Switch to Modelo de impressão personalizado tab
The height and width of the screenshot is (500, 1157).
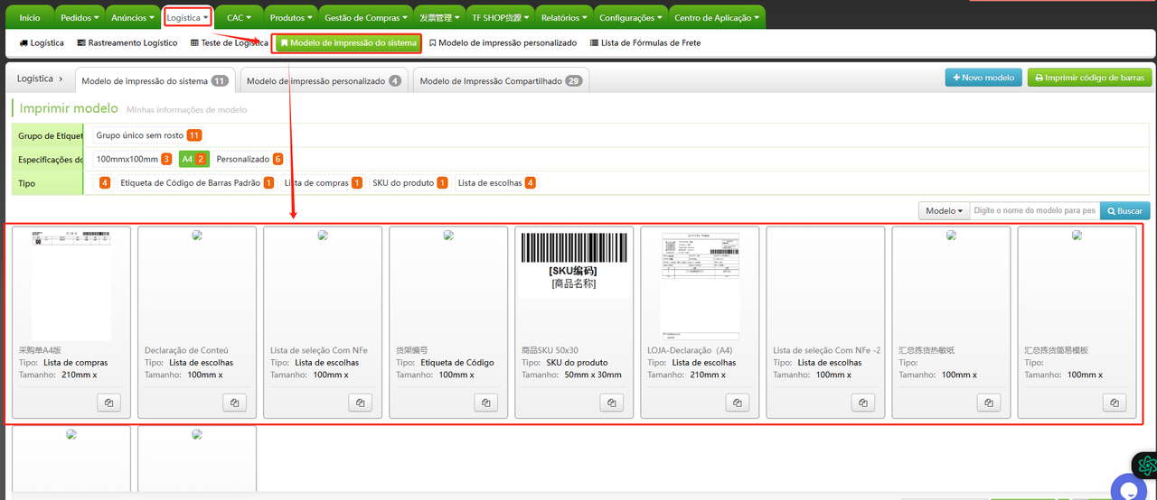click(324, 80)
